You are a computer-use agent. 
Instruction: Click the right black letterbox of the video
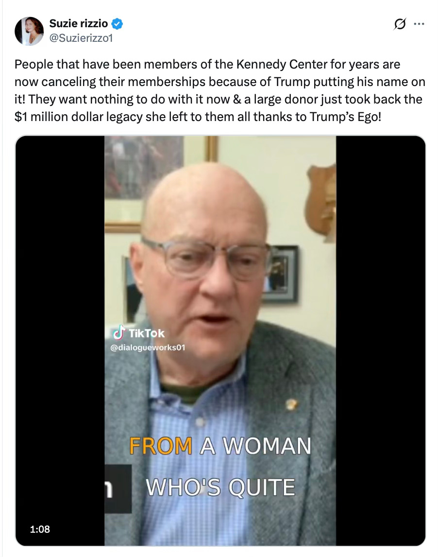pyautogui.click(x=381, y=340)
